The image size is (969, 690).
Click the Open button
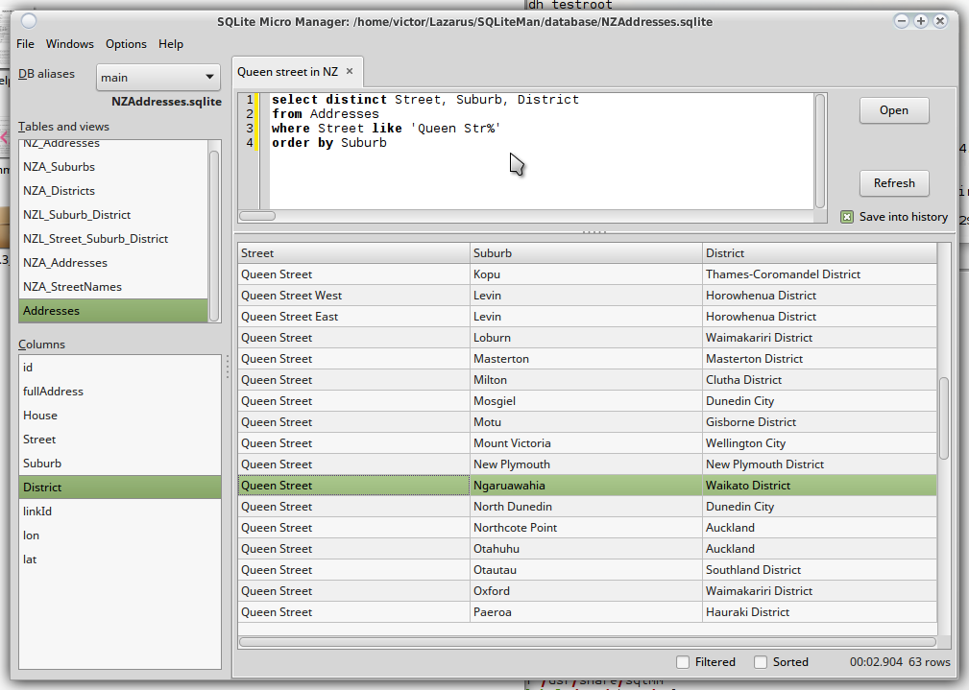(x=893, y=110)
